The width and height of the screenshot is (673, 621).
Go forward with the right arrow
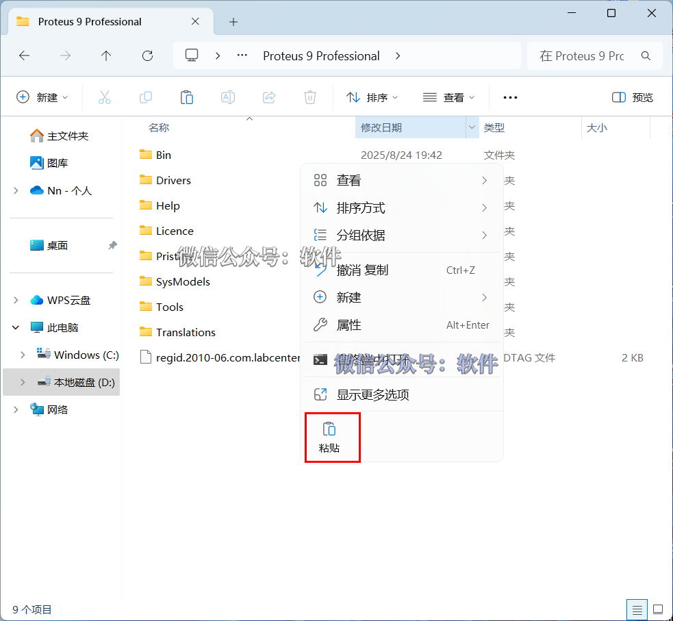[65, 55]
